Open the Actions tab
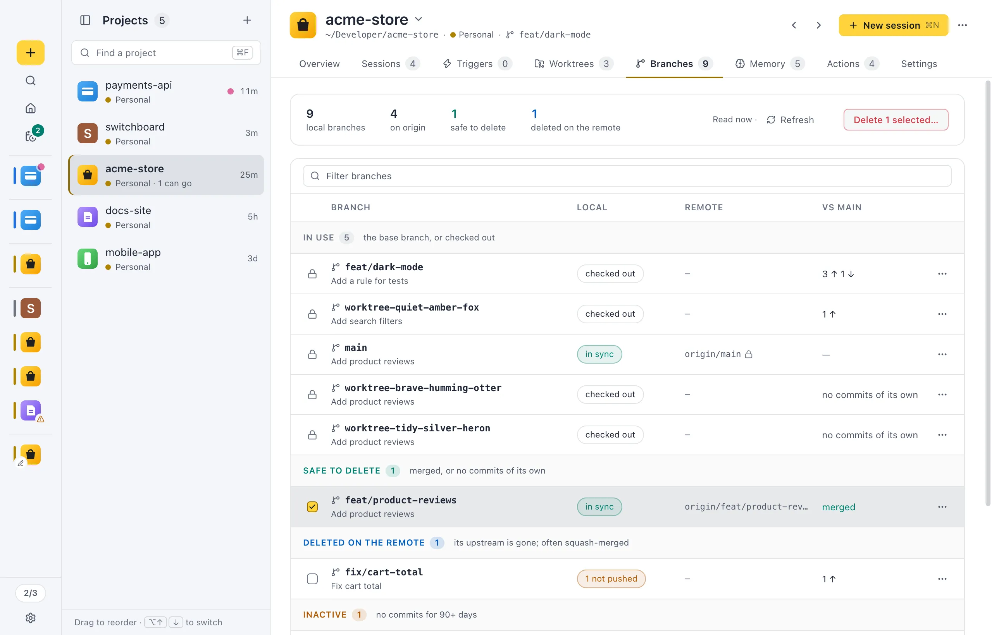992x635 pixels. click(852, 64)
